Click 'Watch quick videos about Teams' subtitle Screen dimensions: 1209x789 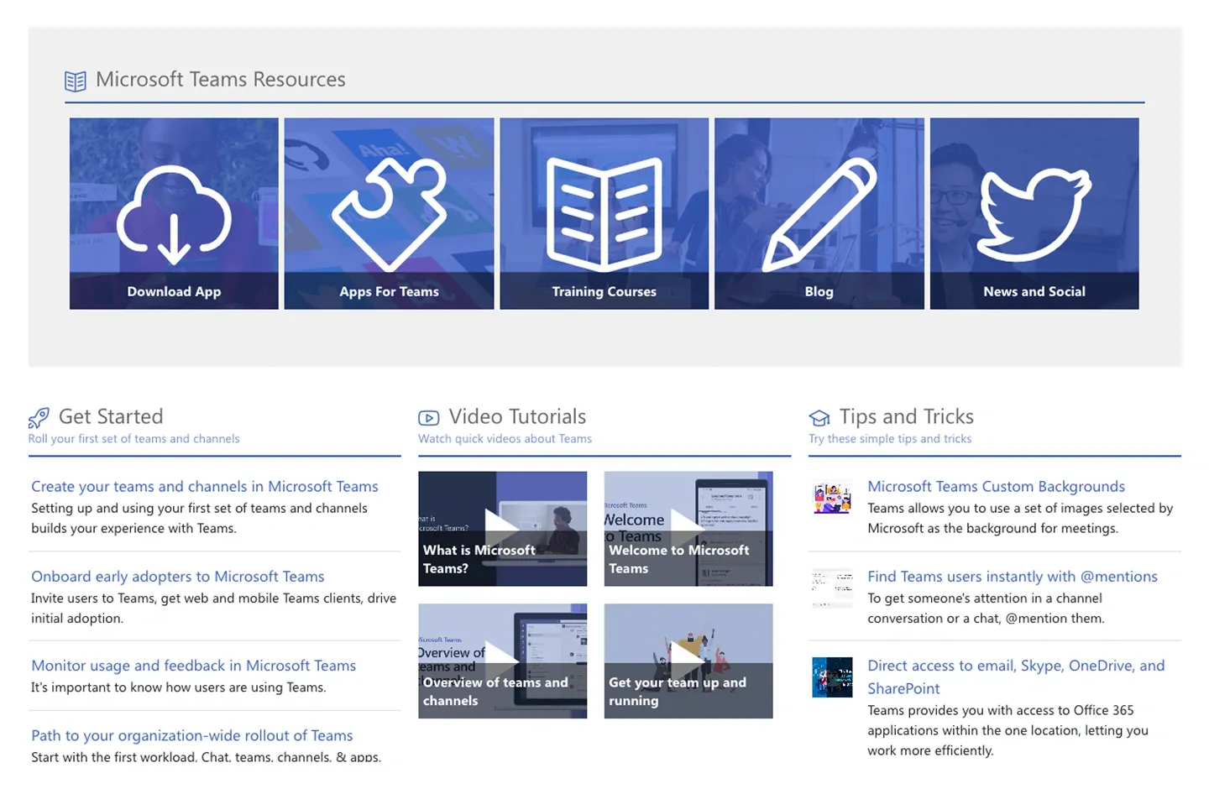[505, 439]
